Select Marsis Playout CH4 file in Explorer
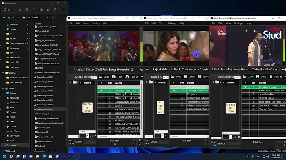Screen dimensions: 286x160 pos(45,91)
